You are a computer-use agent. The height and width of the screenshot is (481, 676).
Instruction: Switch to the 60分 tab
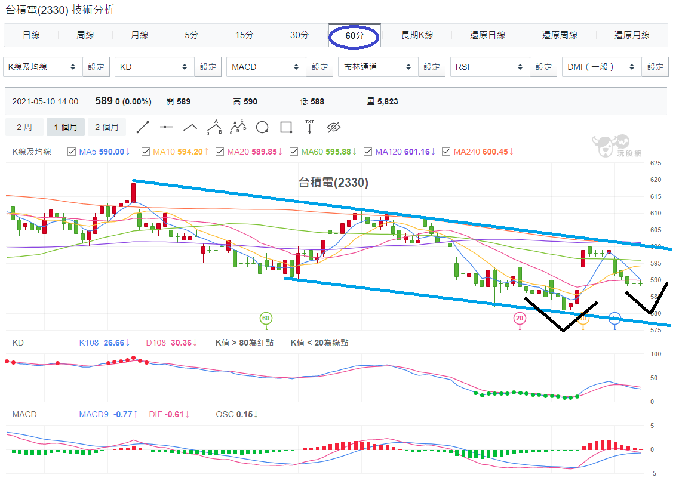click(354, 35)
